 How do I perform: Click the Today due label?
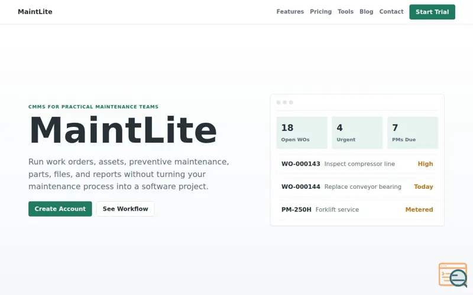click(x=423, y=187)
